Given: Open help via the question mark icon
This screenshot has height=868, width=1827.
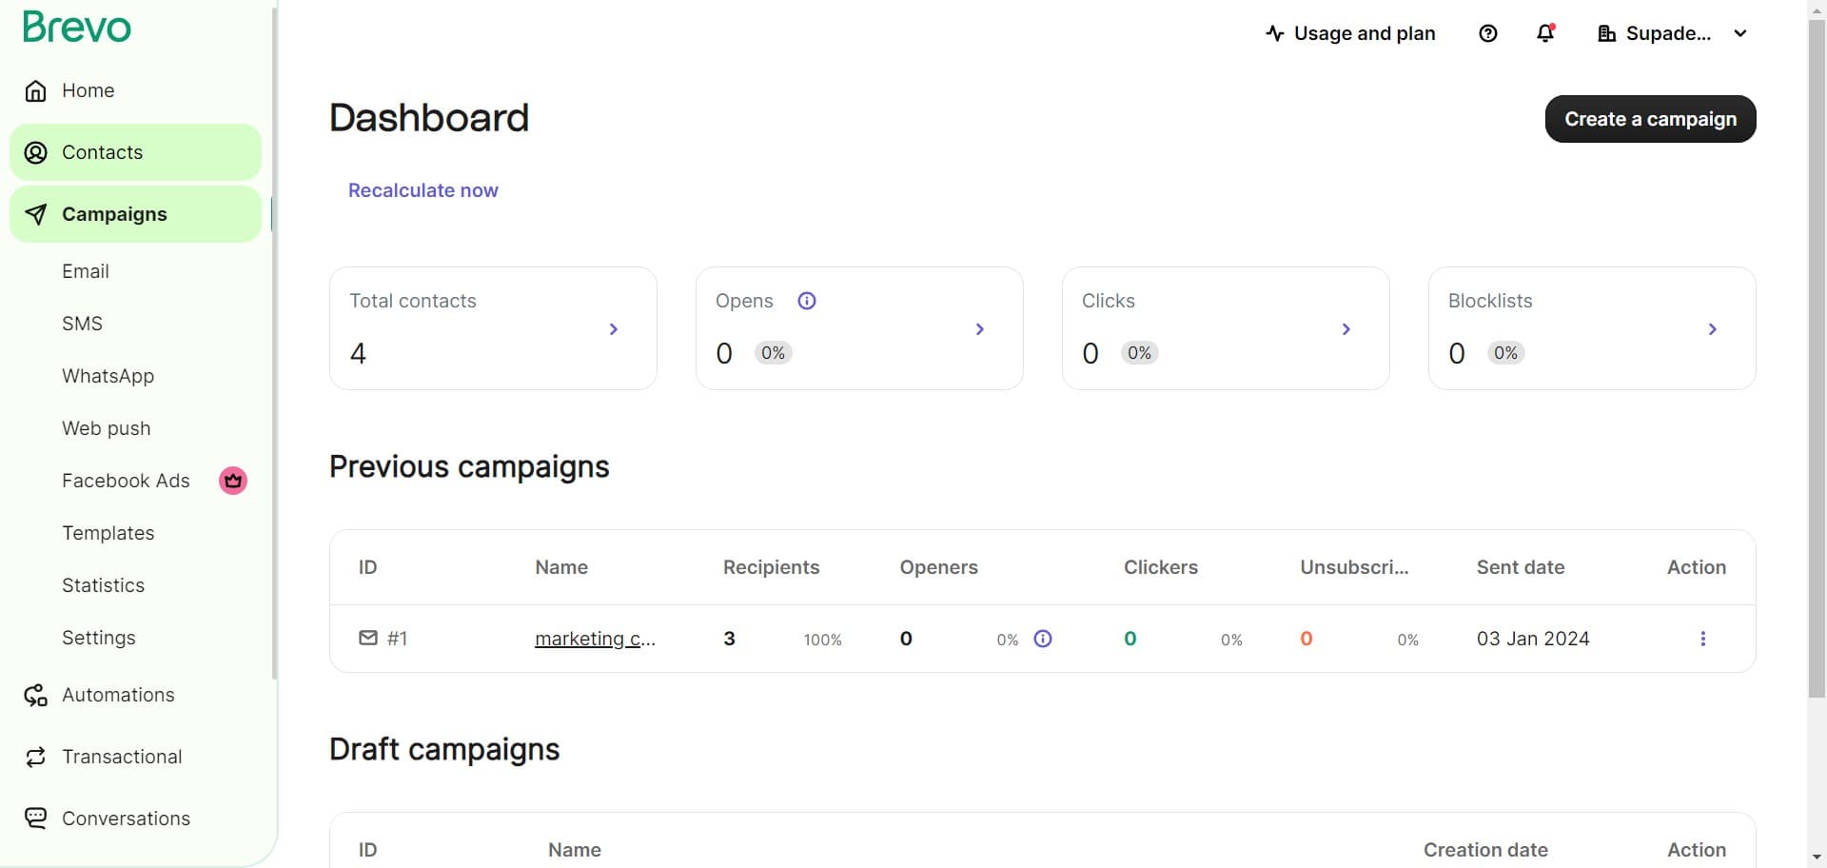Looking at the screenshot, I should [x=1487, y=33].
